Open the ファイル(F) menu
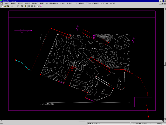This screenshot has width=166, height=125. click(6, 3)
